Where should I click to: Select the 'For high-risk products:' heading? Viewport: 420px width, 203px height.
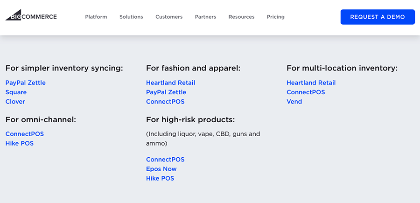pyautogui.click(x=190, y=119)
